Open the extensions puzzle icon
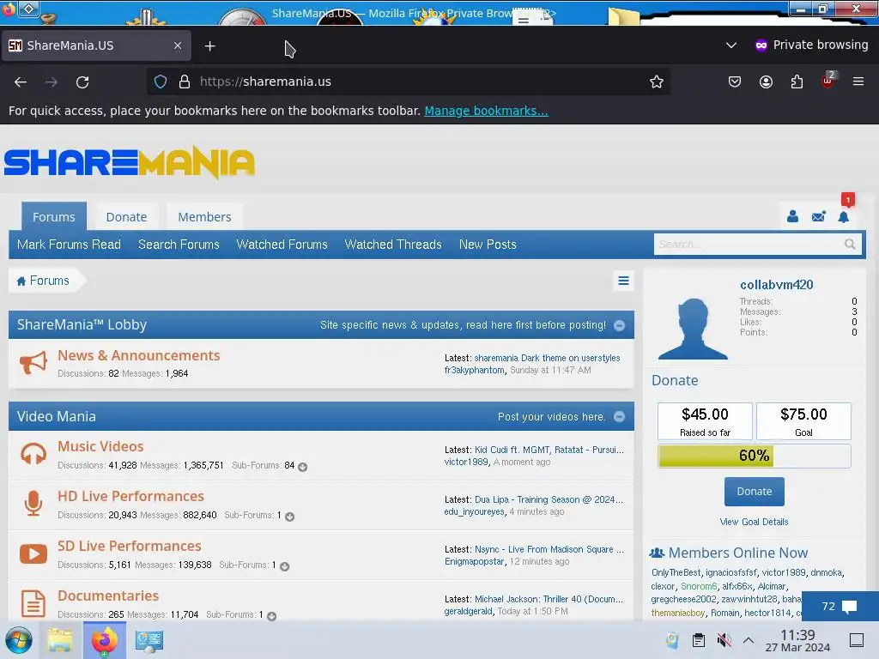The image size is (879, 659). coord(797,82)
